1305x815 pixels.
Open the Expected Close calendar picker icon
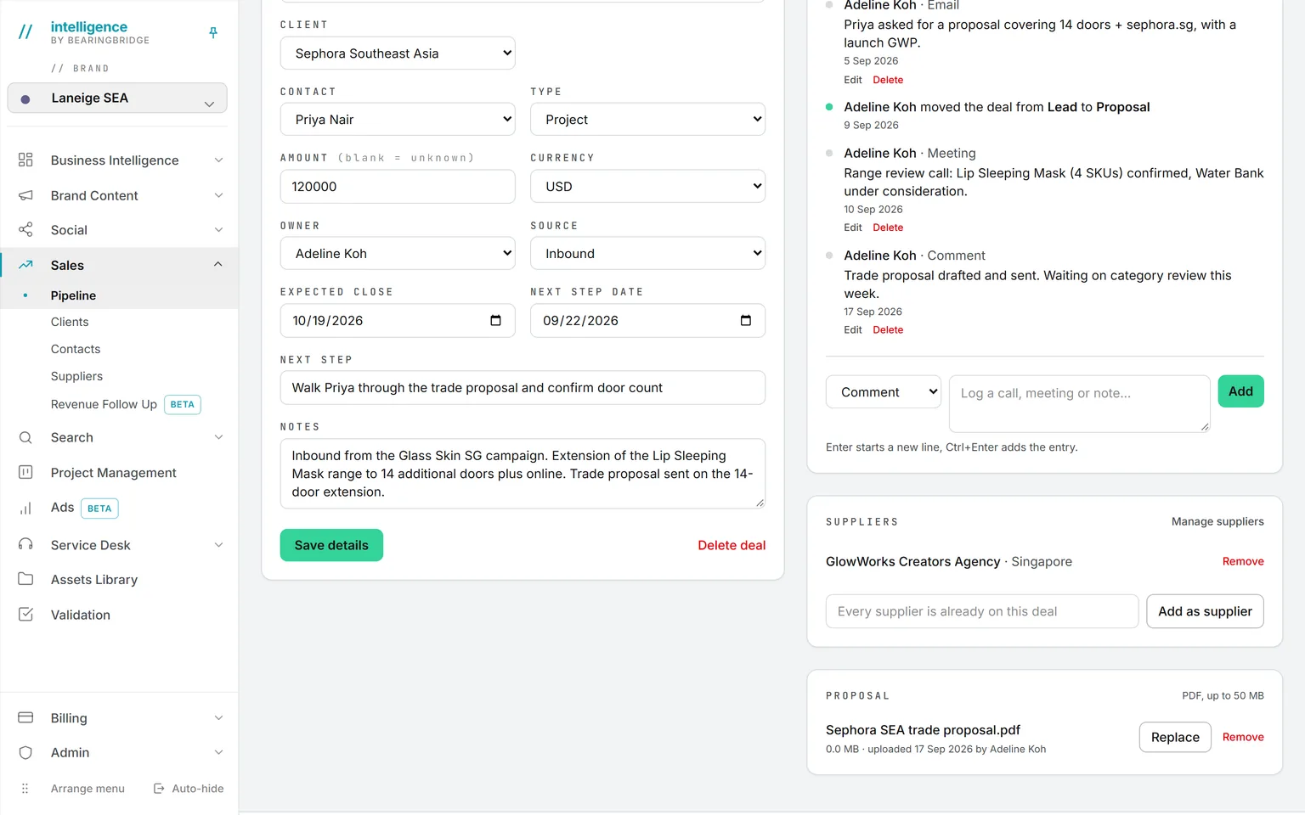point(496,320)
